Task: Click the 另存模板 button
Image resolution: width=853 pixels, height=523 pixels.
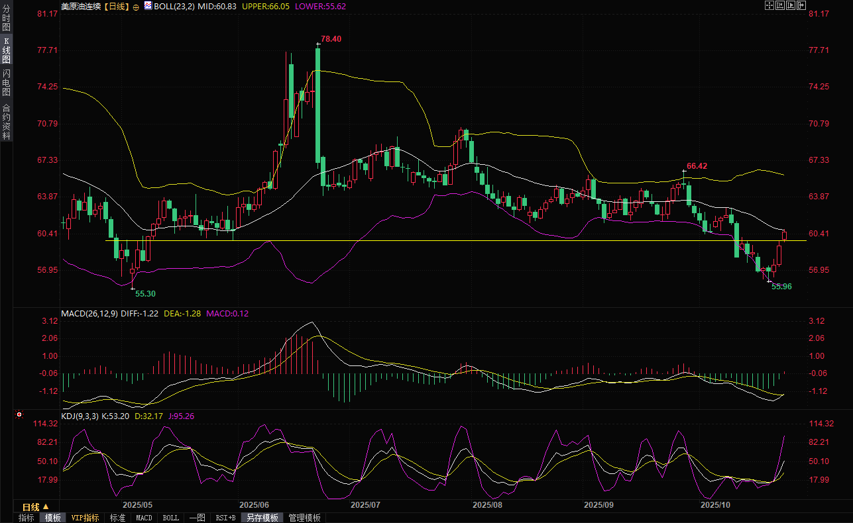Action: (x=262, y=518)
